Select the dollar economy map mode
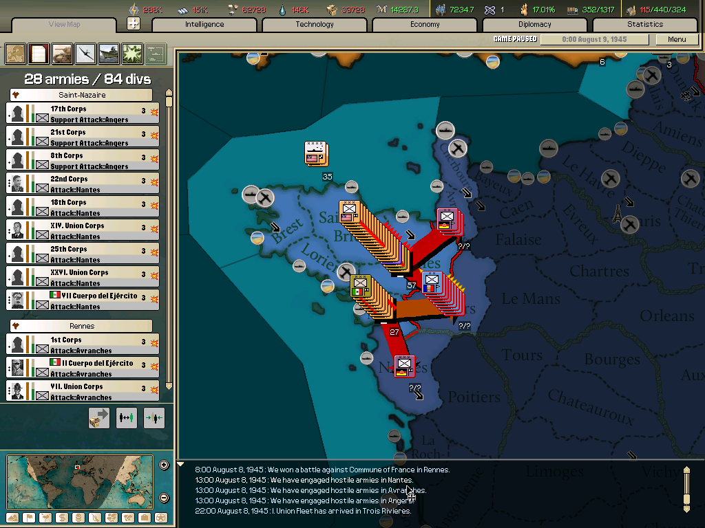 point(62,519)
